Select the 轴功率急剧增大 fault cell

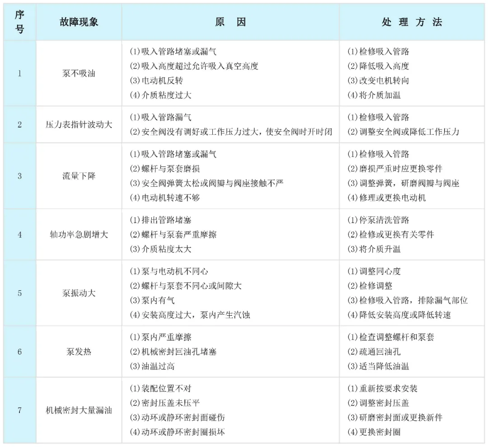79,234
